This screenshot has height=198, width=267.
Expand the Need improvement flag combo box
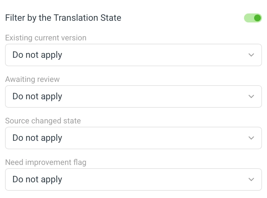133,179
